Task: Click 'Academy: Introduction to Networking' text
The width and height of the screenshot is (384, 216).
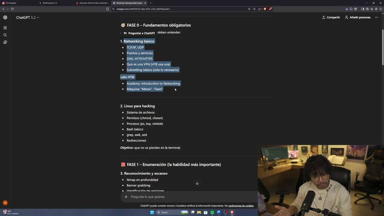Action: click(x=153, y=83)
